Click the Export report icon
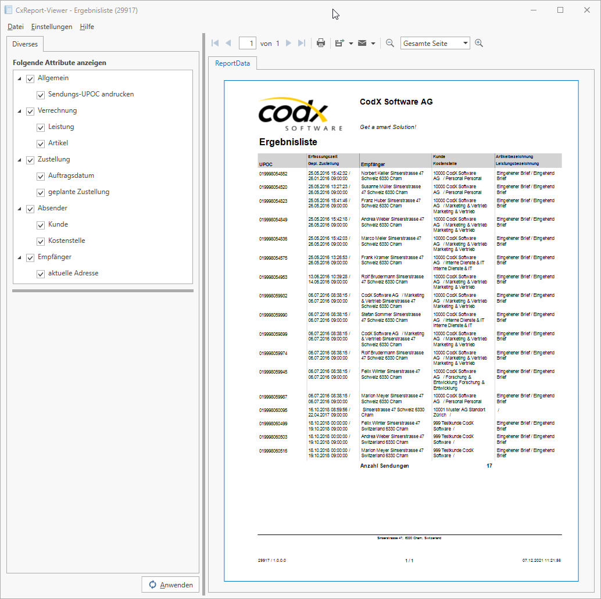601x599 pixels. click(341, 42)
